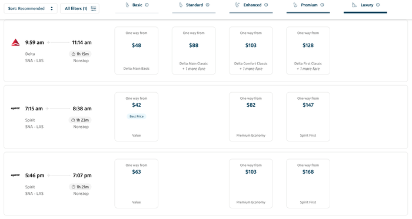Click "+ 1 more fare" under Delta Main Classic
The width and height of the screenshot is (412, 219).
pyautogui.click(x=194, y=69)
